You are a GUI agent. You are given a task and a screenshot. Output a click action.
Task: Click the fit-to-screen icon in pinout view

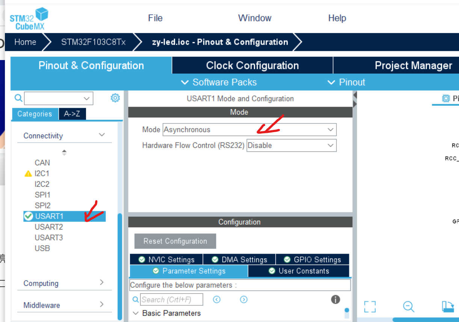click(370, 307)
